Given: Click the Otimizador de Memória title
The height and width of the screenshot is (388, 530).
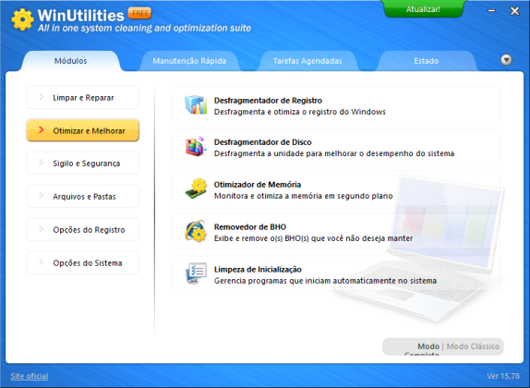Looking at the screenshot, I should click(258, 185).
